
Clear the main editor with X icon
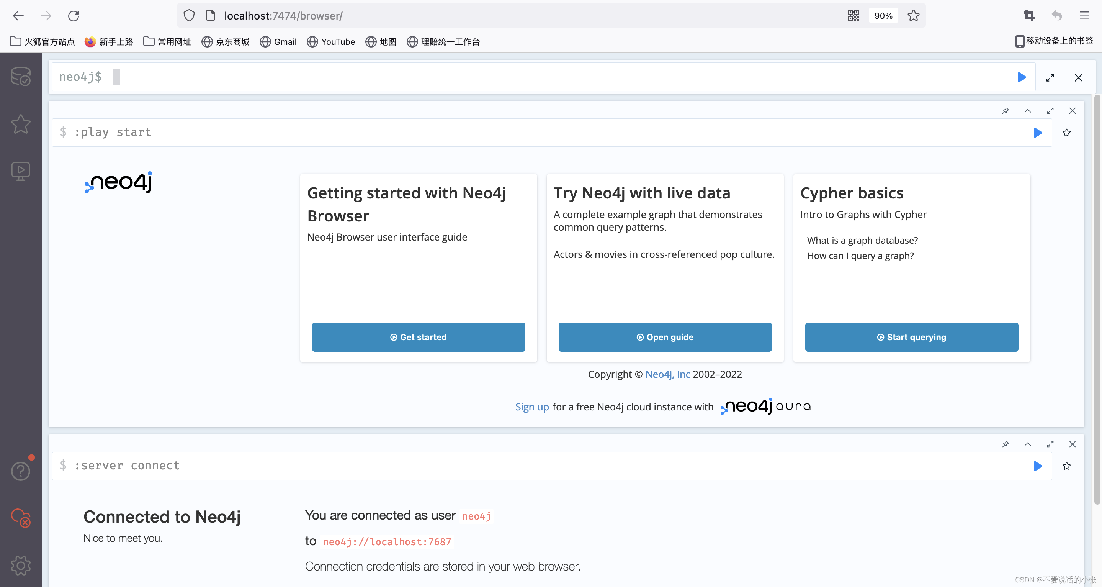[x=1079, y=77]
